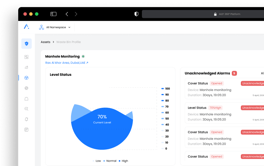264x166 pixels.
Task: Open Ras Al khor Area location link
Action: tap(67, 63)
